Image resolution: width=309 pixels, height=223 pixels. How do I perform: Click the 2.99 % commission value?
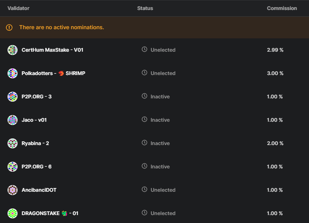(275, 50)
